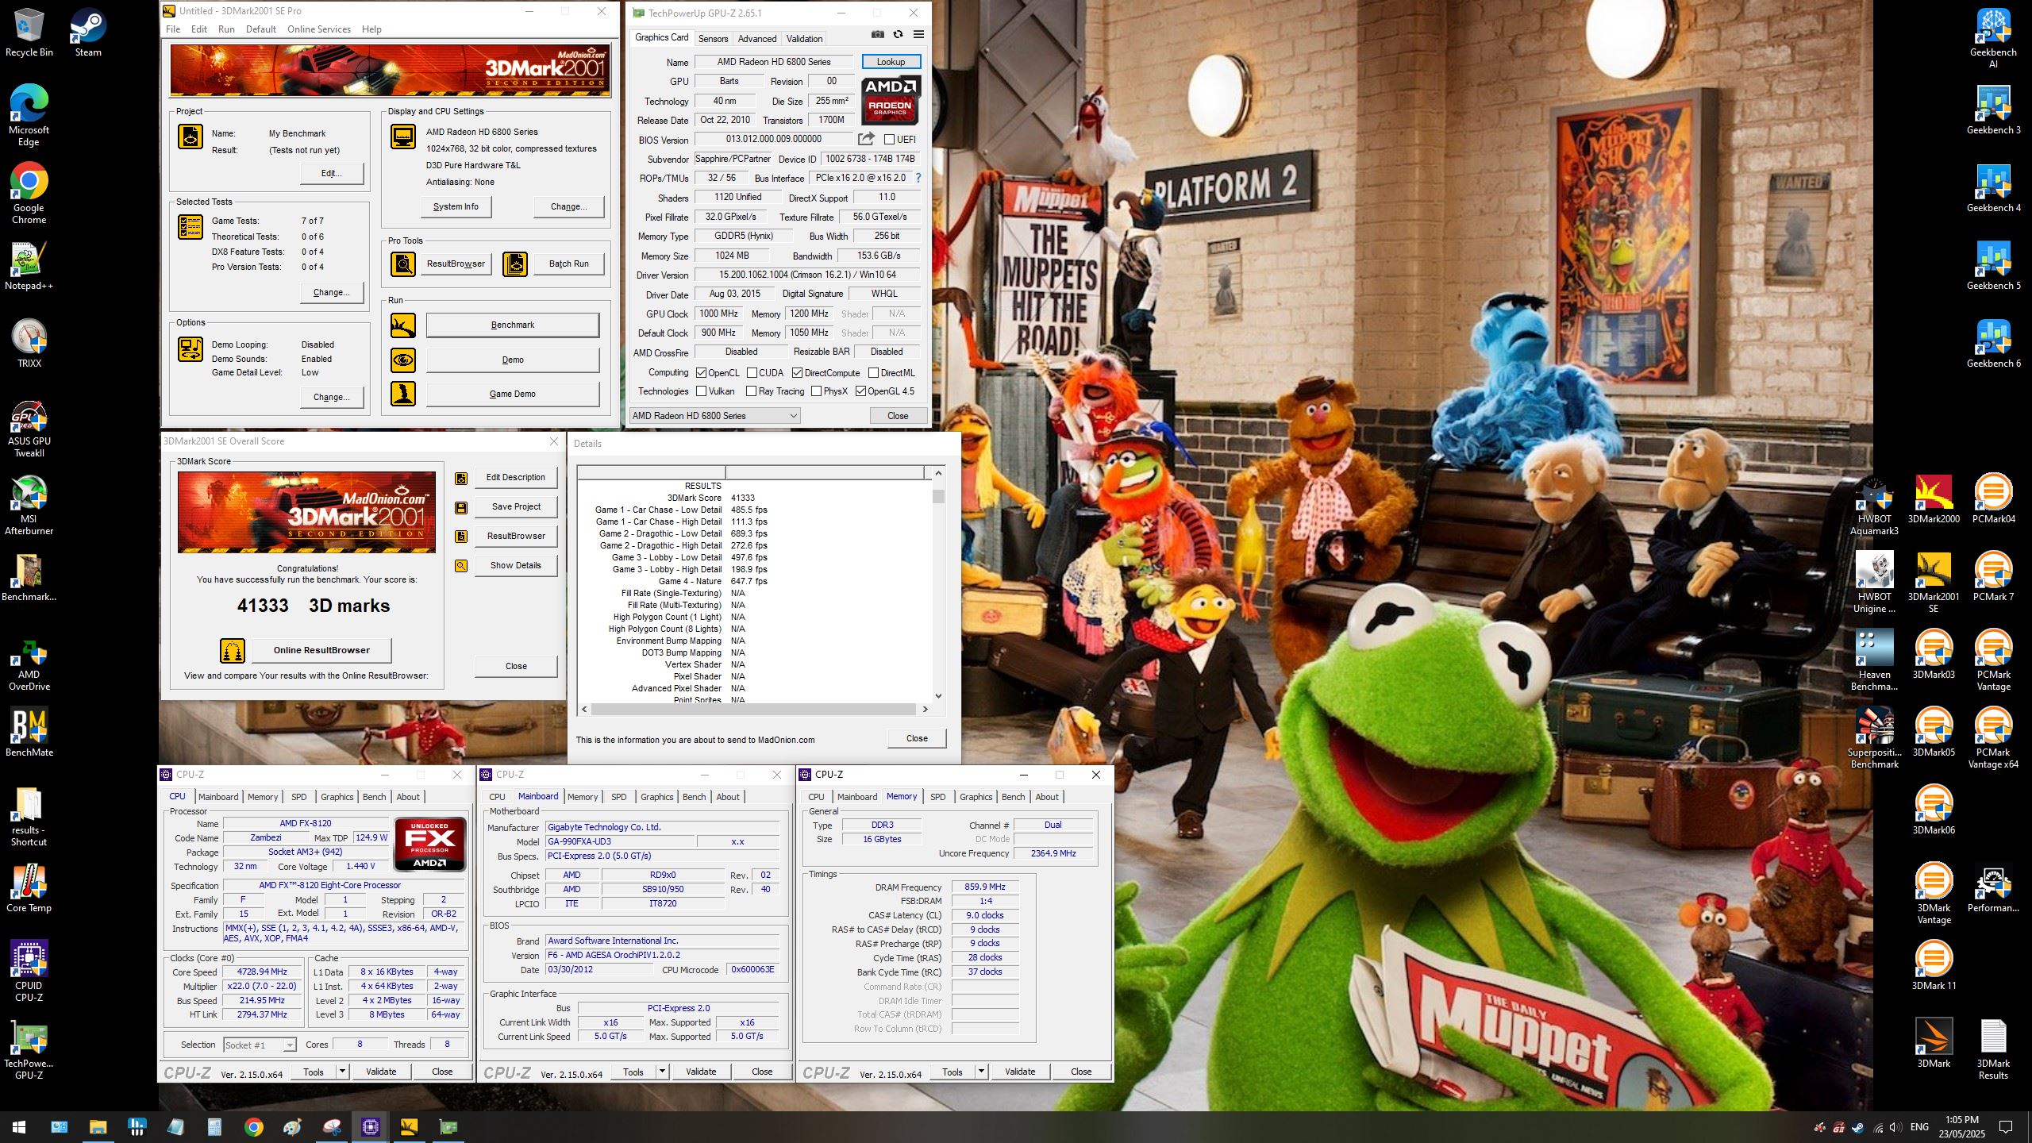Click the Windows Start button
The height and width of the screenshot is (1143, 2032).
(19, 1127)
